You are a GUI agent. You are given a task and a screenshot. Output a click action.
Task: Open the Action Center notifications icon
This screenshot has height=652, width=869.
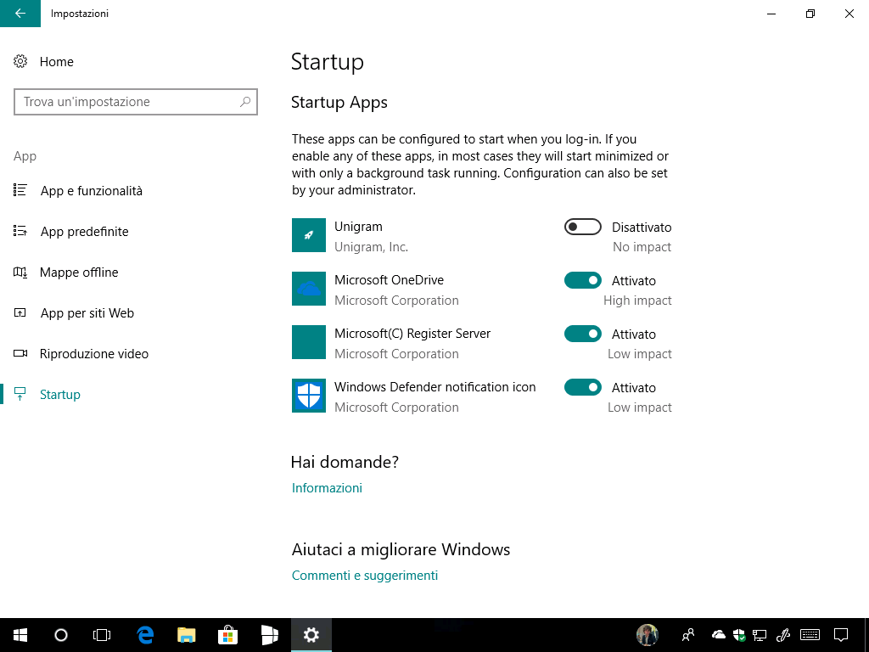(x=841, y=635)
